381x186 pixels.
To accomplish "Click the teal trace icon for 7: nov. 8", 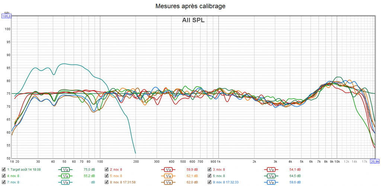I will pyautogui.click(x=65, y=182).
